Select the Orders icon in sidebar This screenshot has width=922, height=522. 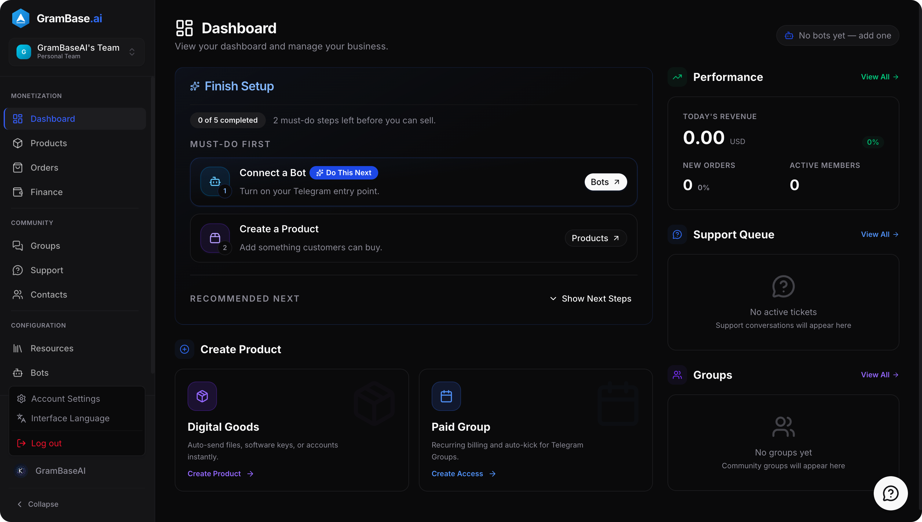(x=18, y=167)
